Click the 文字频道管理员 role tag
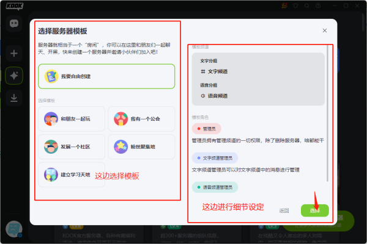 (215, 158)
